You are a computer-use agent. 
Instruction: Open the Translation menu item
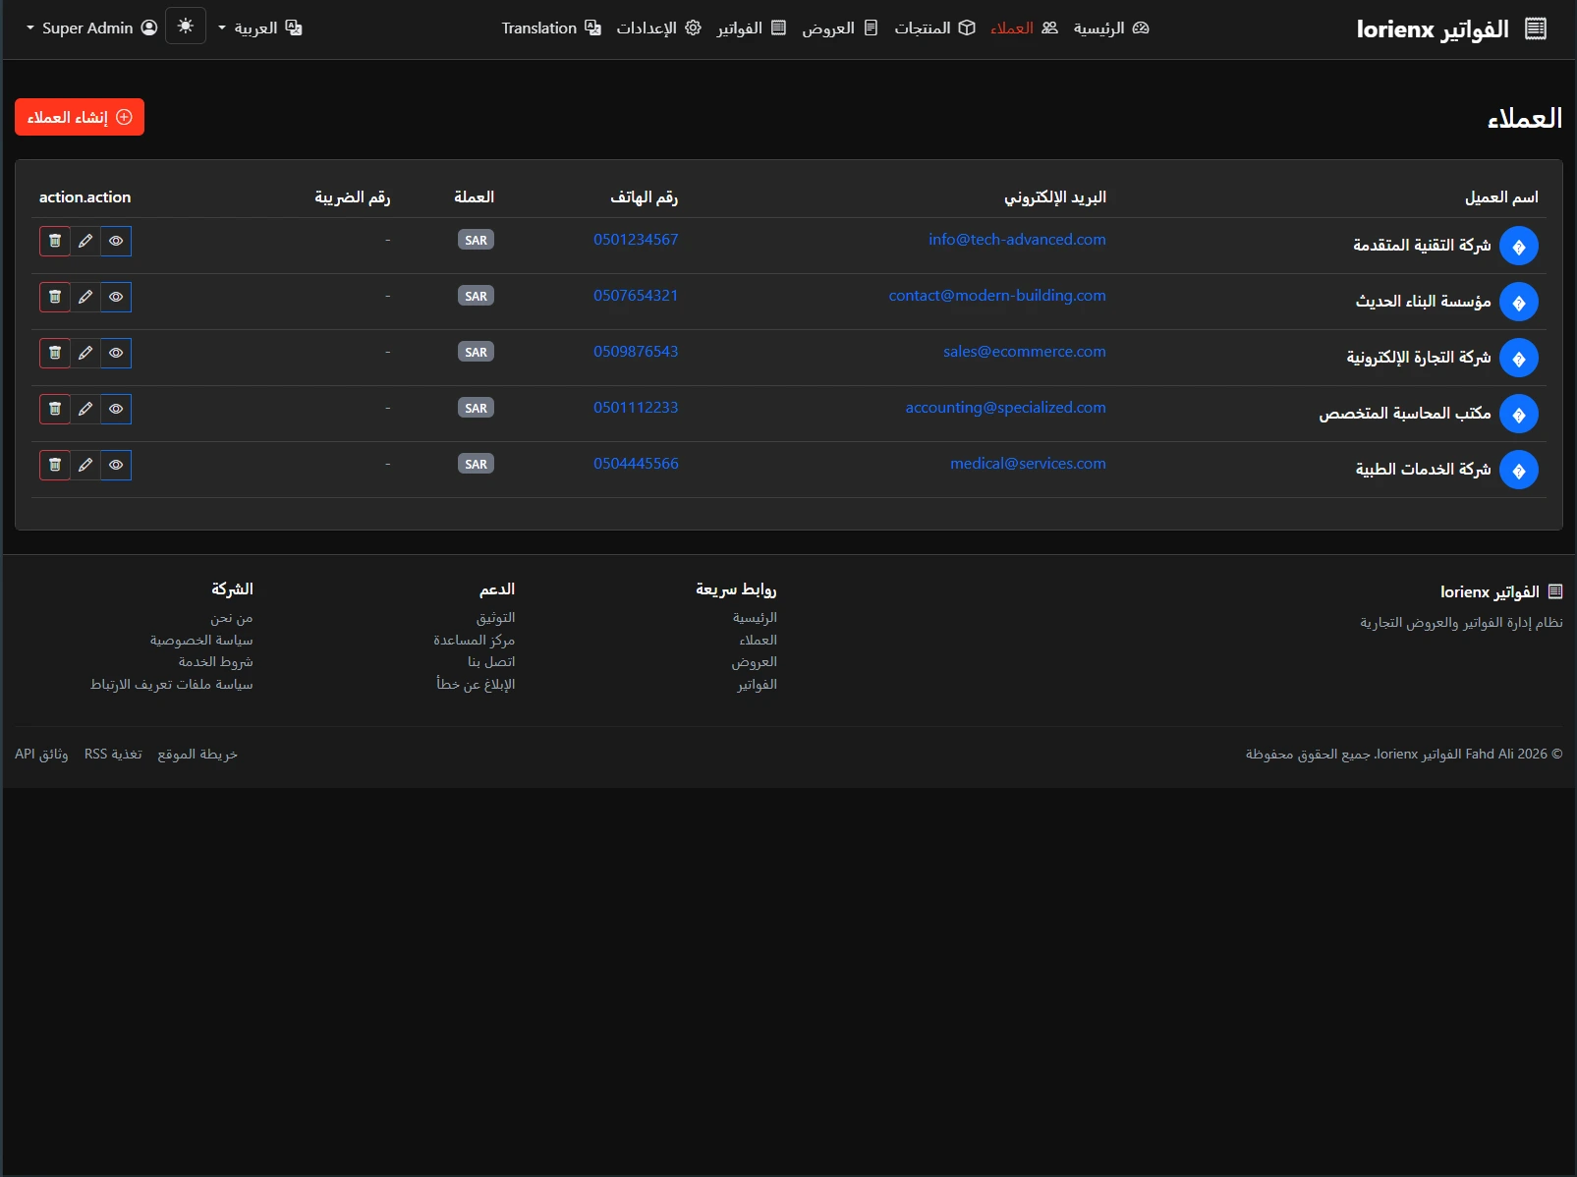[x=550, y=28]
